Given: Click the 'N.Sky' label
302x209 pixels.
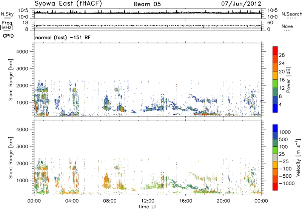Looking at the screenshot, I should pyautogui.click(x=7, y=14).
